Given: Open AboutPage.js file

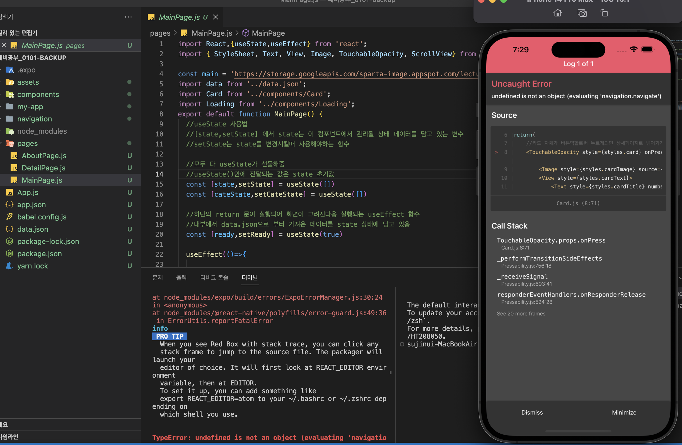Looking at the screenshot, I should coord(44,156).
